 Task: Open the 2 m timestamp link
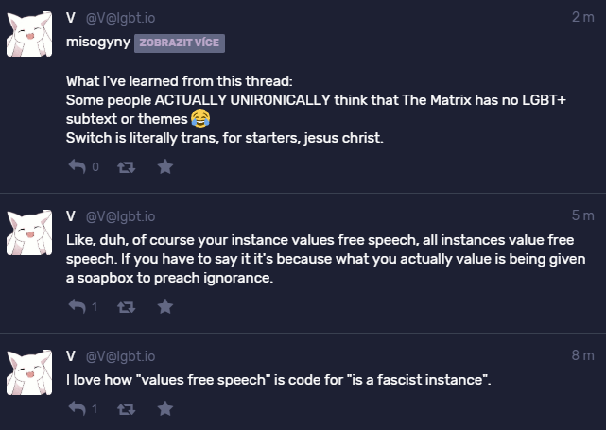point(582,17)
